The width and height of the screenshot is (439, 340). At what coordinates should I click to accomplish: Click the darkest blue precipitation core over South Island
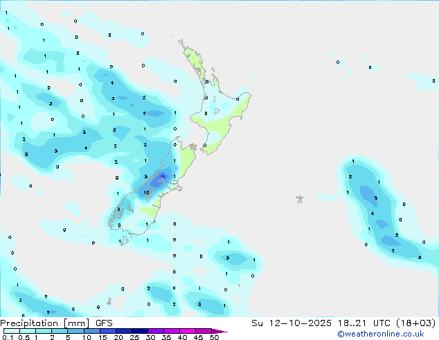pos(163,176)
